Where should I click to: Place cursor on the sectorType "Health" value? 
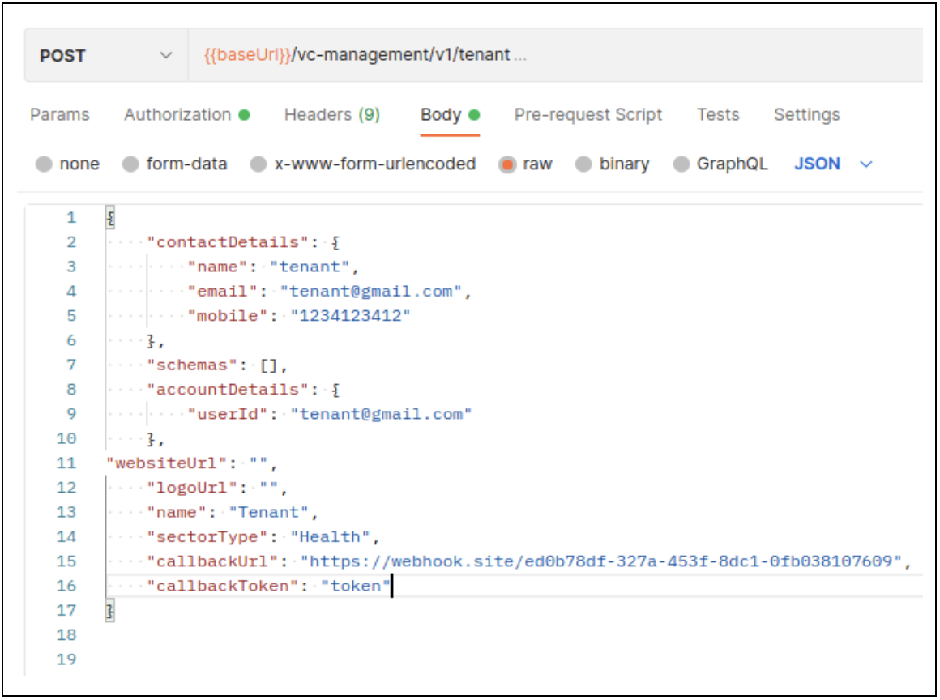coord(335,537)
